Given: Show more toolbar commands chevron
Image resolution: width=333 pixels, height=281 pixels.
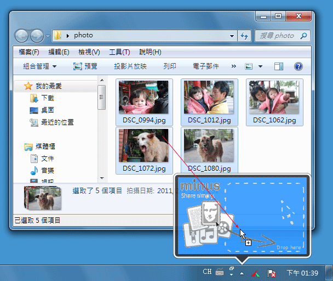Looking at the screenshot, I should pos(234,66).
